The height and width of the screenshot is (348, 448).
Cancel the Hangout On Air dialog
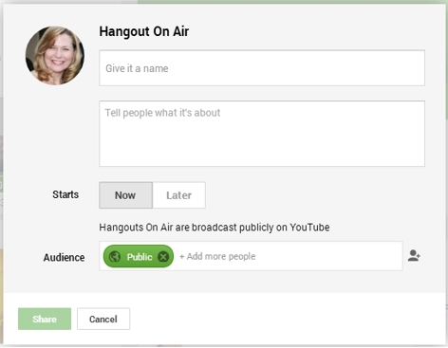(103, 319)
